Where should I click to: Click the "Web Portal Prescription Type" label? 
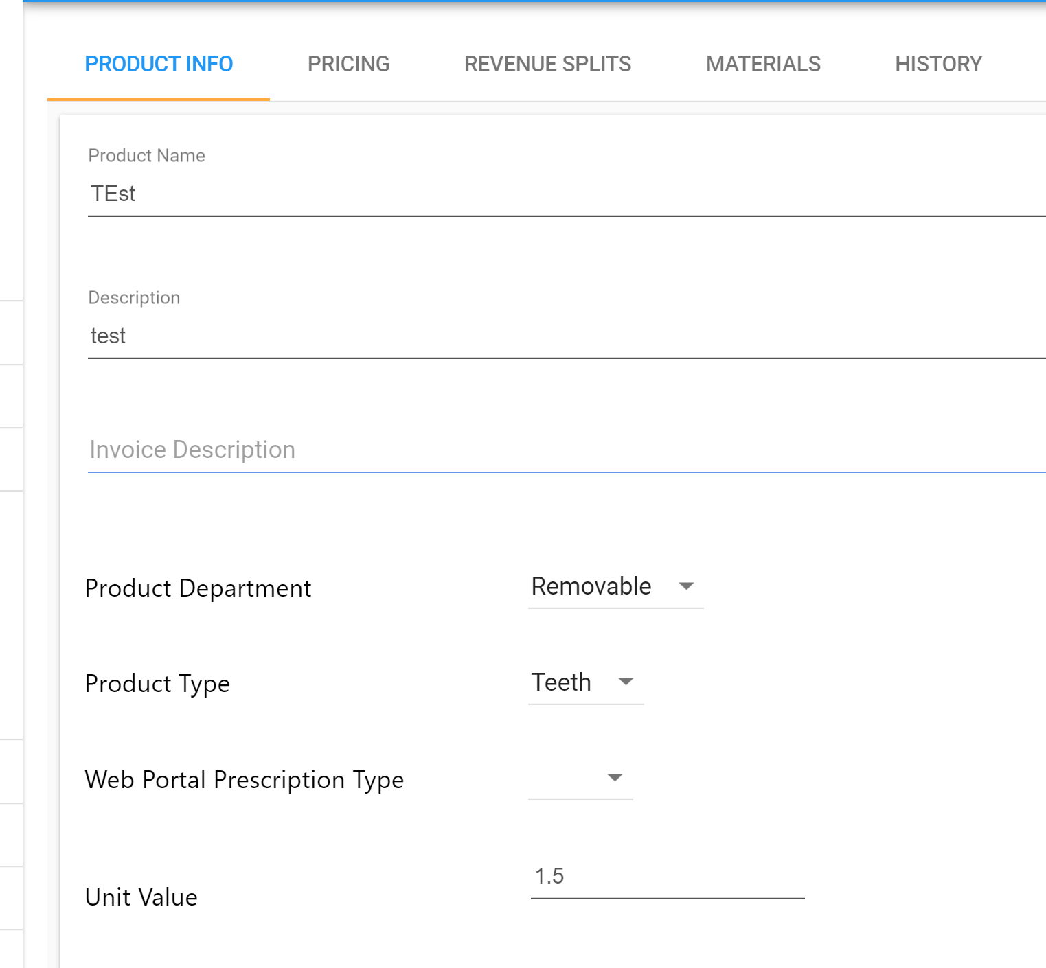click(245, 780)
